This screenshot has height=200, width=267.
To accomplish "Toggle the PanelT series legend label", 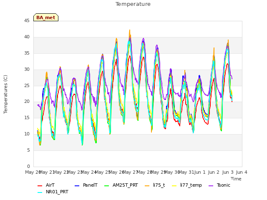I will tap(90, 185).
